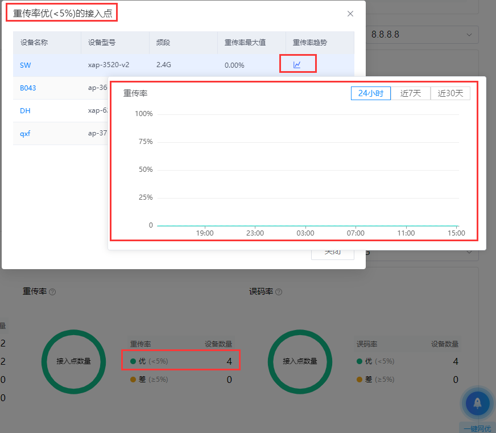Image resolution: width=496 pixels, height=433 pixels.
Task: Close the 重传率优(<5%)的接入点 dialog with X
Action: tap(350, 14)
